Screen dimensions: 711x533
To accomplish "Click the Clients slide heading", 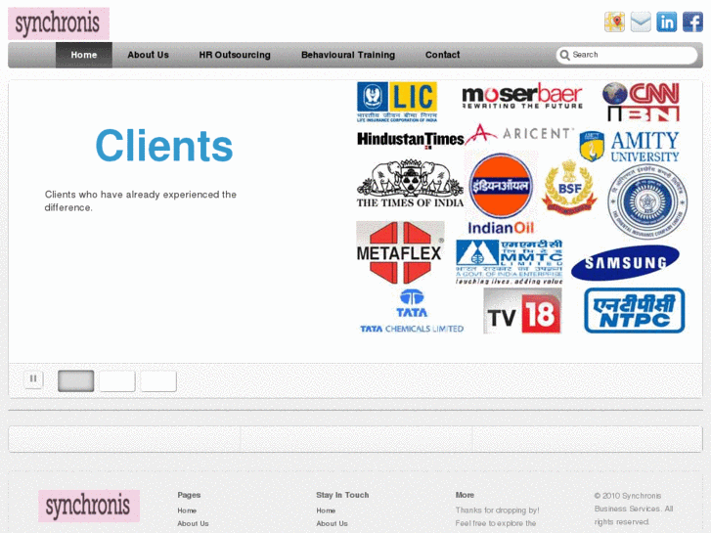I will [x=164, y=146].
